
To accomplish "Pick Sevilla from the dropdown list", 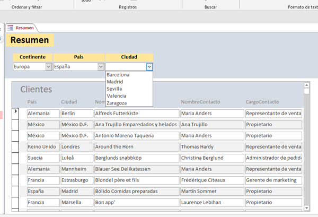I will (114, 89).
